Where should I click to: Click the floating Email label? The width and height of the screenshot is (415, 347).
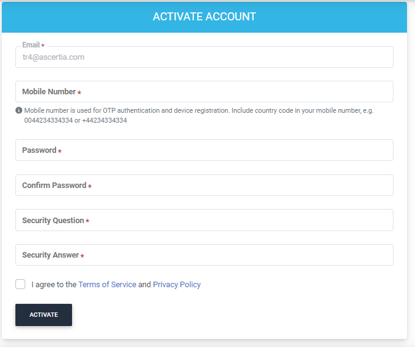[31, 45]
